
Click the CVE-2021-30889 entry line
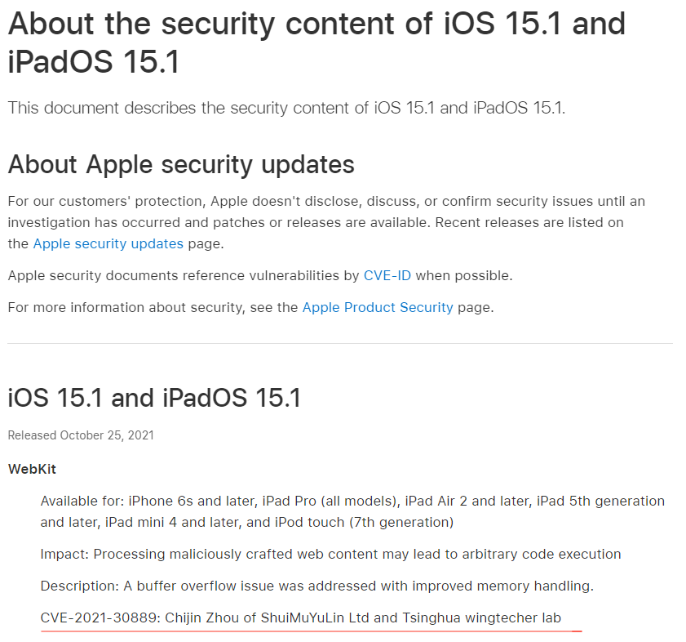[x=300, y=617]
